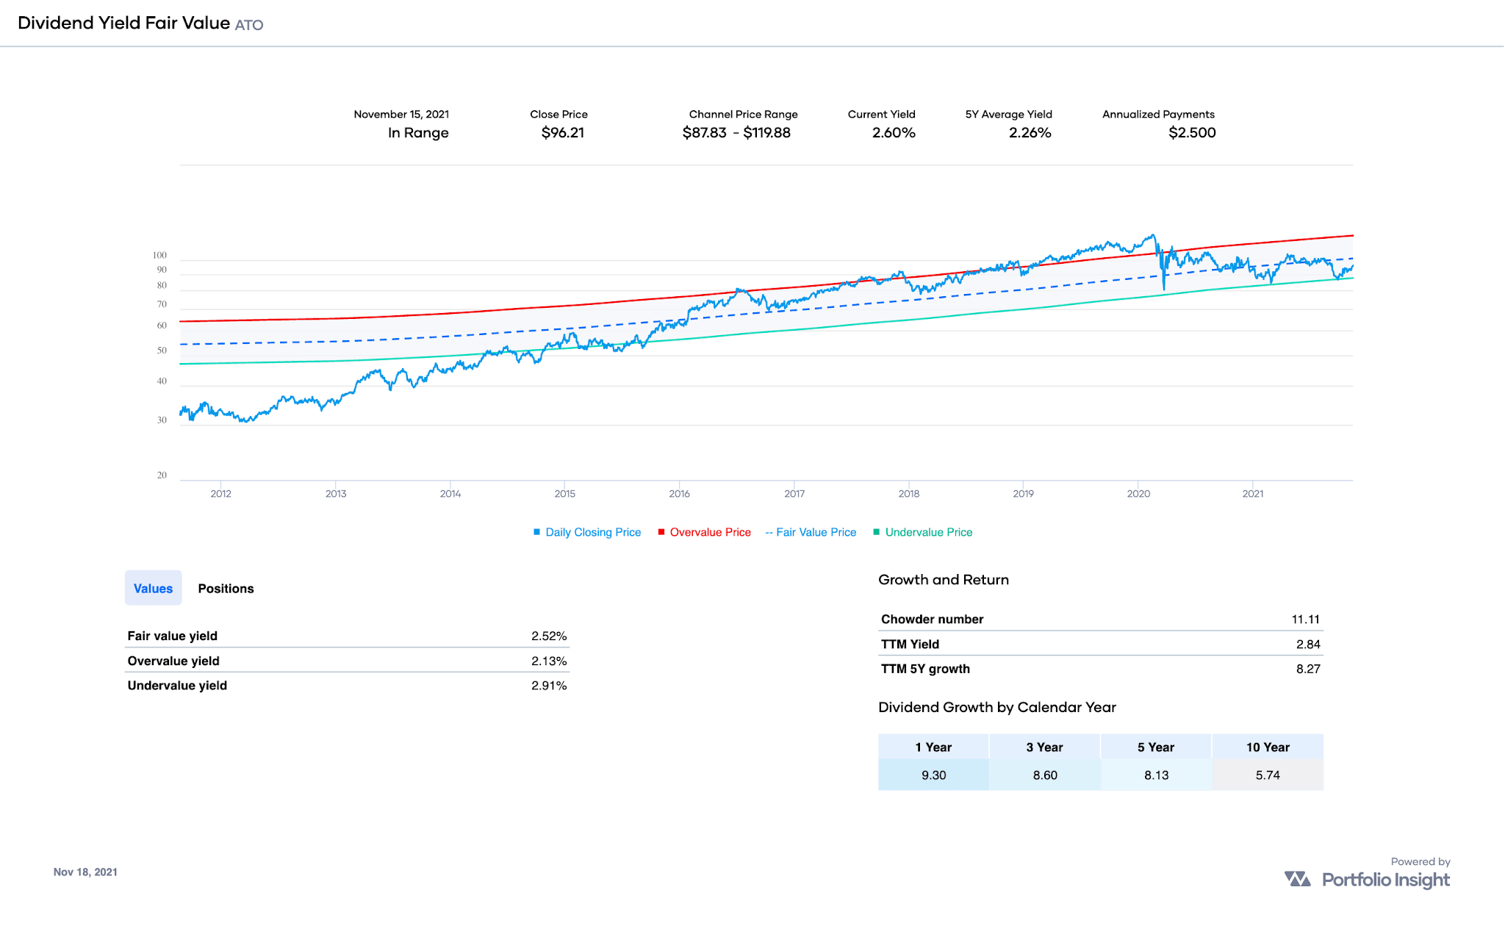Open the Portfolio Insight wordmark link
Image resolution: width=1505 pixels, height=937 pixels.
(1386, 880)
